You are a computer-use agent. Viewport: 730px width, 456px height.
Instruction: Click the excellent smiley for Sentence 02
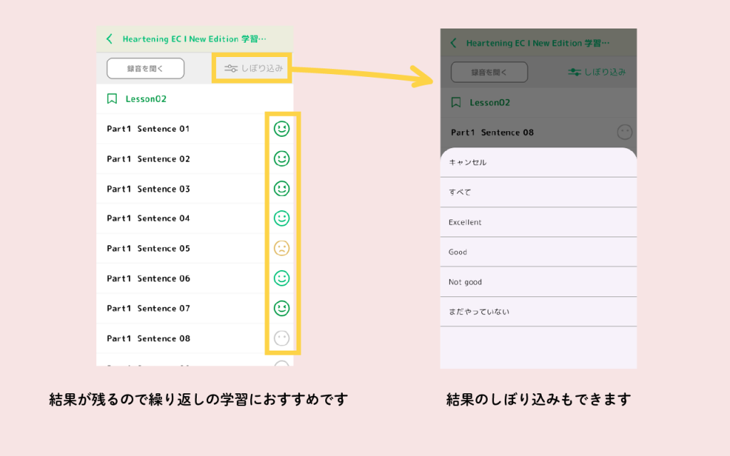[x=282, y=159]
